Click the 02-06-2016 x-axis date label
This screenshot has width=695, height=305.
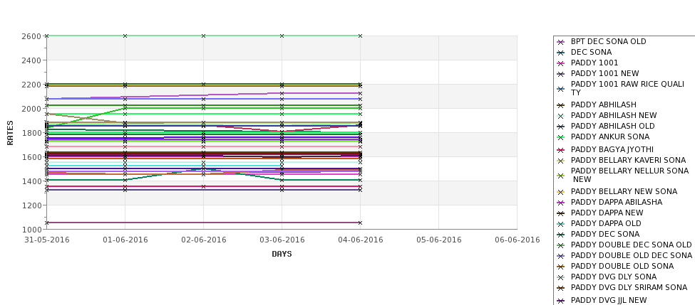pyautogui.click(x=203, y=240)
